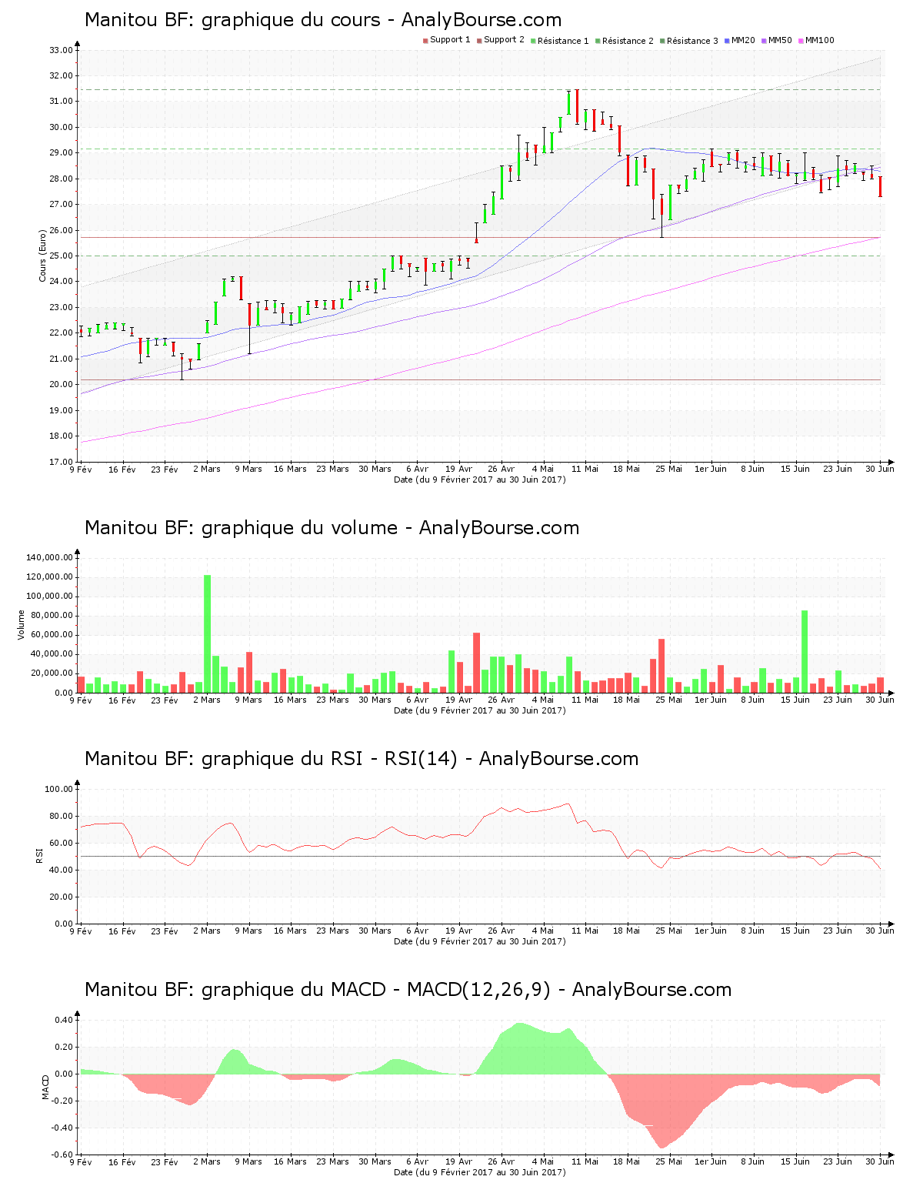Image resolution: width=923 pixels, height=1193 pixels.
Task: Click the 'Volume' vertical axis title
Action: 22,624
